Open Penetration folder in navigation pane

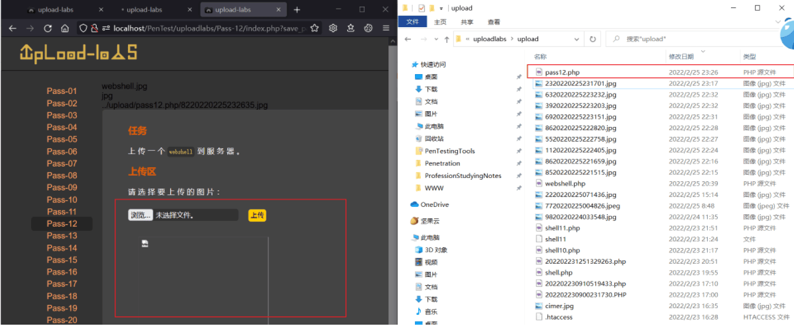(x=442, y=163)
